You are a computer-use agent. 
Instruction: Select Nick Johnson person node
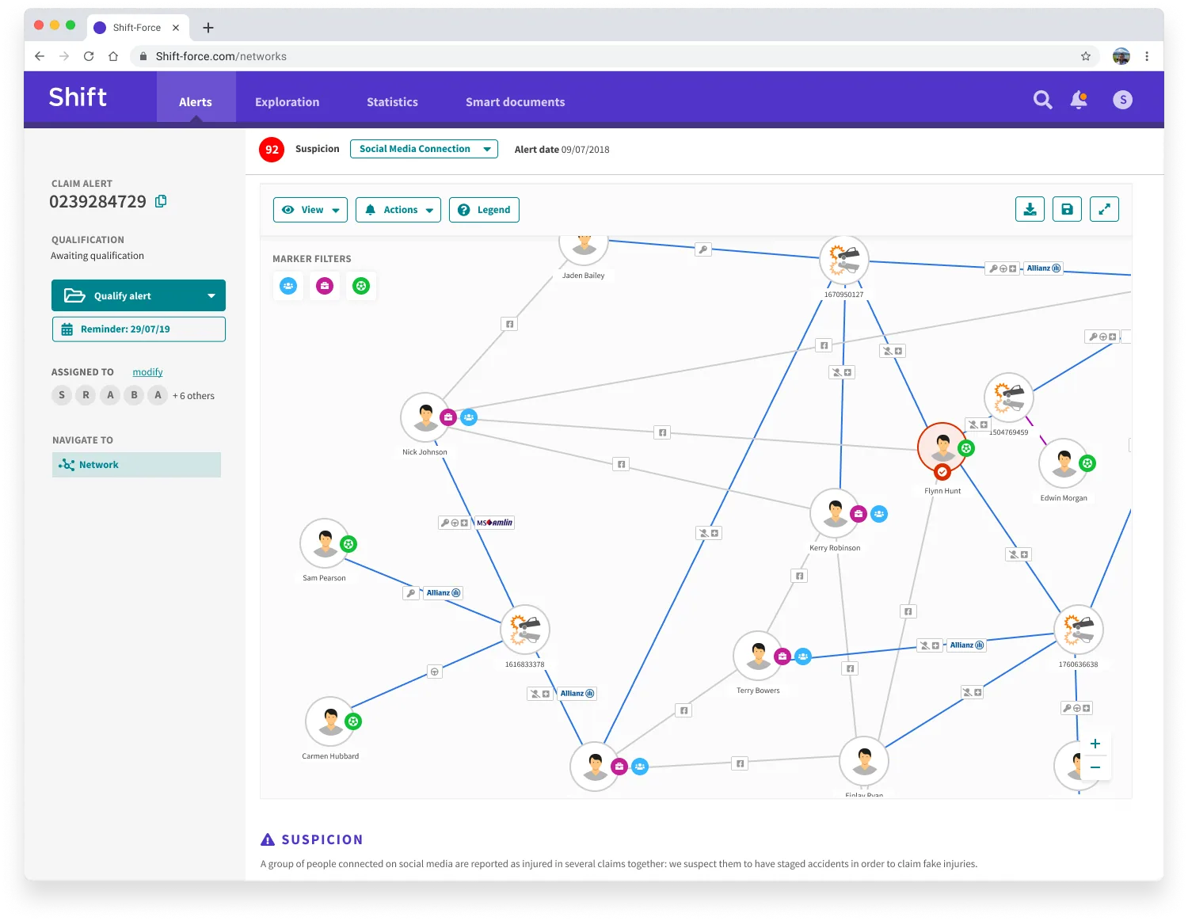click(x=425, y=417)
